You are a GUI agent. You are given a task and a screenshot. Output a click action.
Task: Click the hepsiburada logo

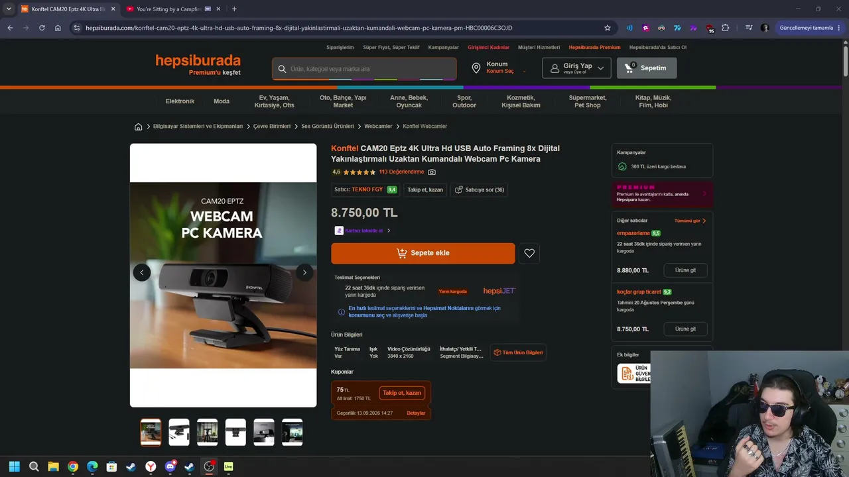(198, 61)
